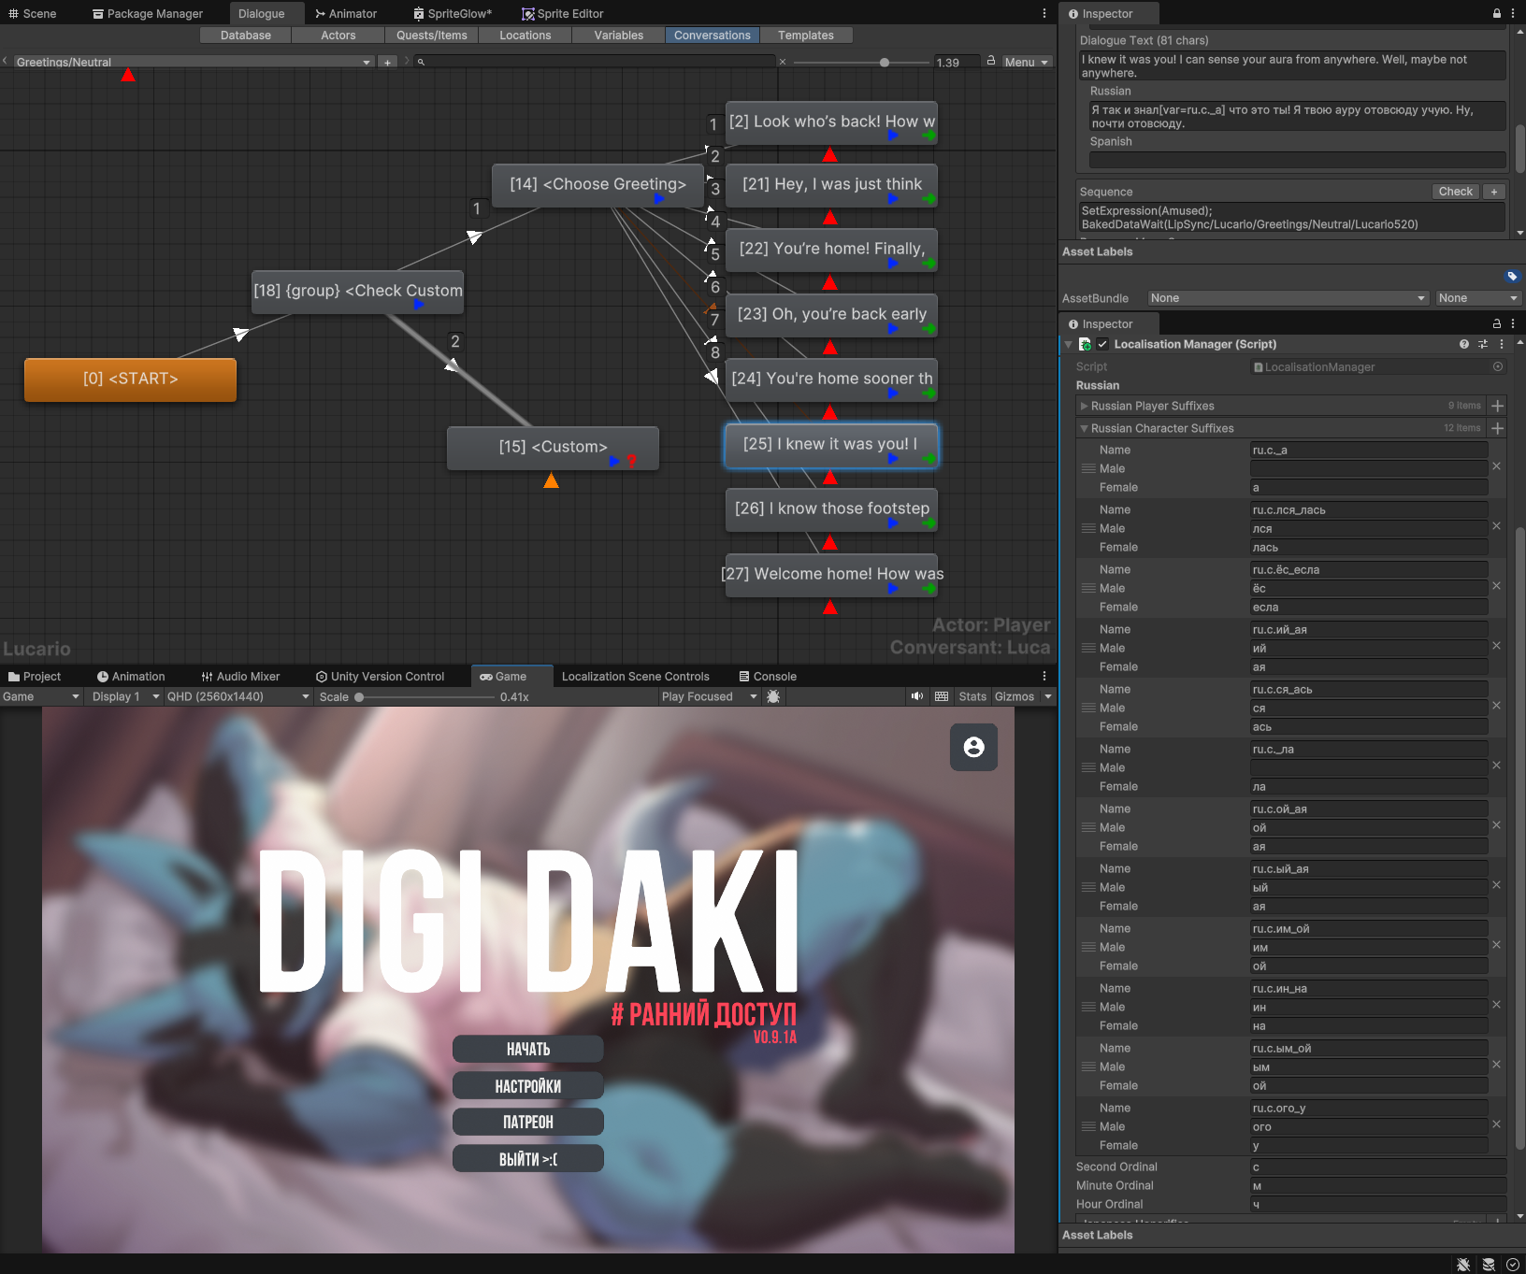This screenshot has height=1274, width=1526.
Task: Click the conversation search field
Action: [596, 63]
